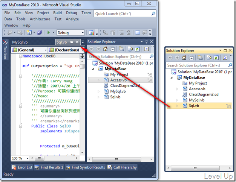Click search field in docked Solution Explorer
Image resolution: width=236 pixels, height=182 pixels.
pyautogui.click(x=120, y=57)
